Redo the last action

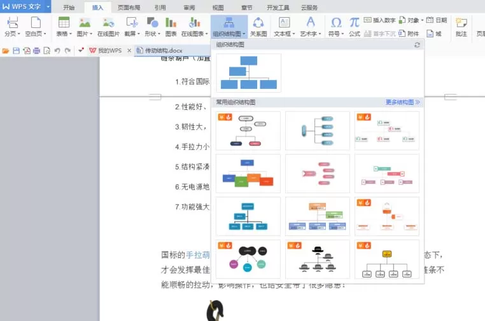click(x=67, y=51)
